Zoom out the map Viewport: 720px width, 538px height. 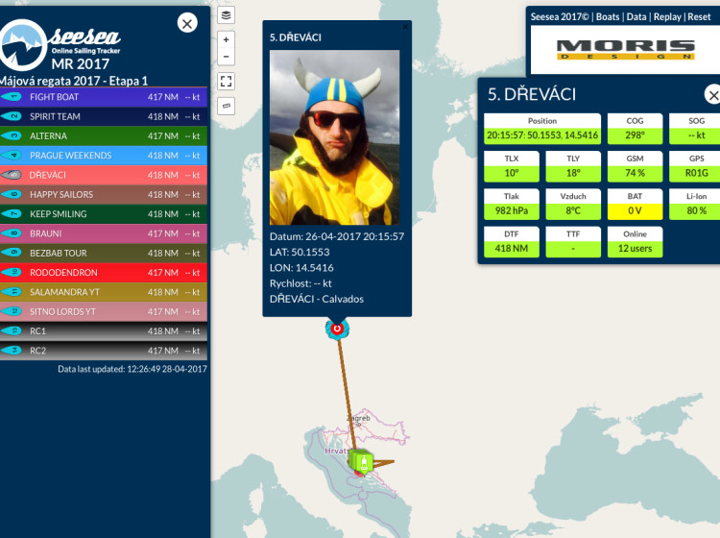(x=226, y=57)
